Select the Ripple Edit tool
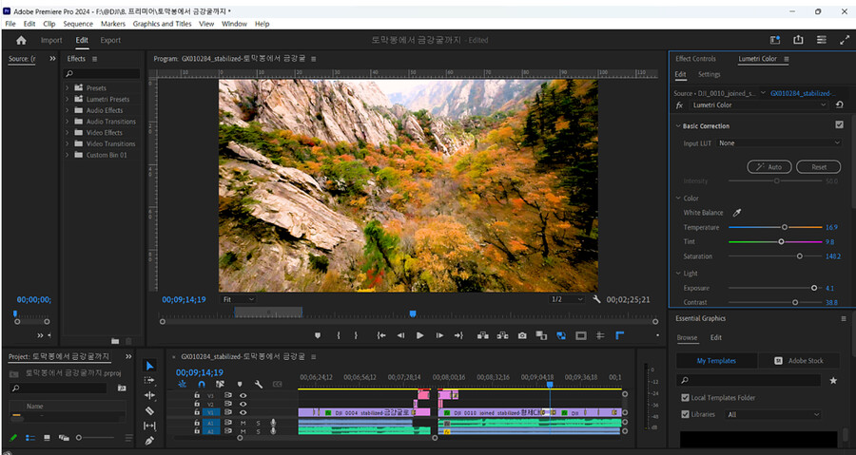This screenshot has height=455, width=856. (x=149, y=395)
